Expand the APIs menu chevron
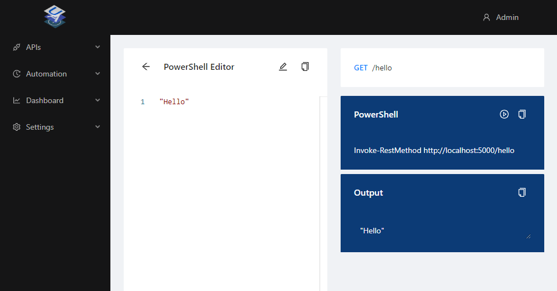 (x=98, y=47)
